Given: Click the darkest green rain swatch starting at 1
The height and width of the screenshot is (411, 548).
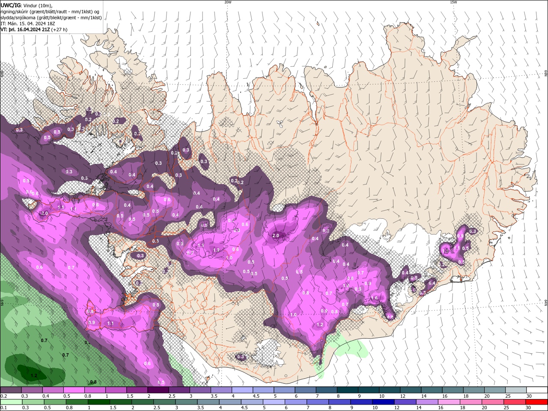Looking at the screenshot, I should click(98, 402).
